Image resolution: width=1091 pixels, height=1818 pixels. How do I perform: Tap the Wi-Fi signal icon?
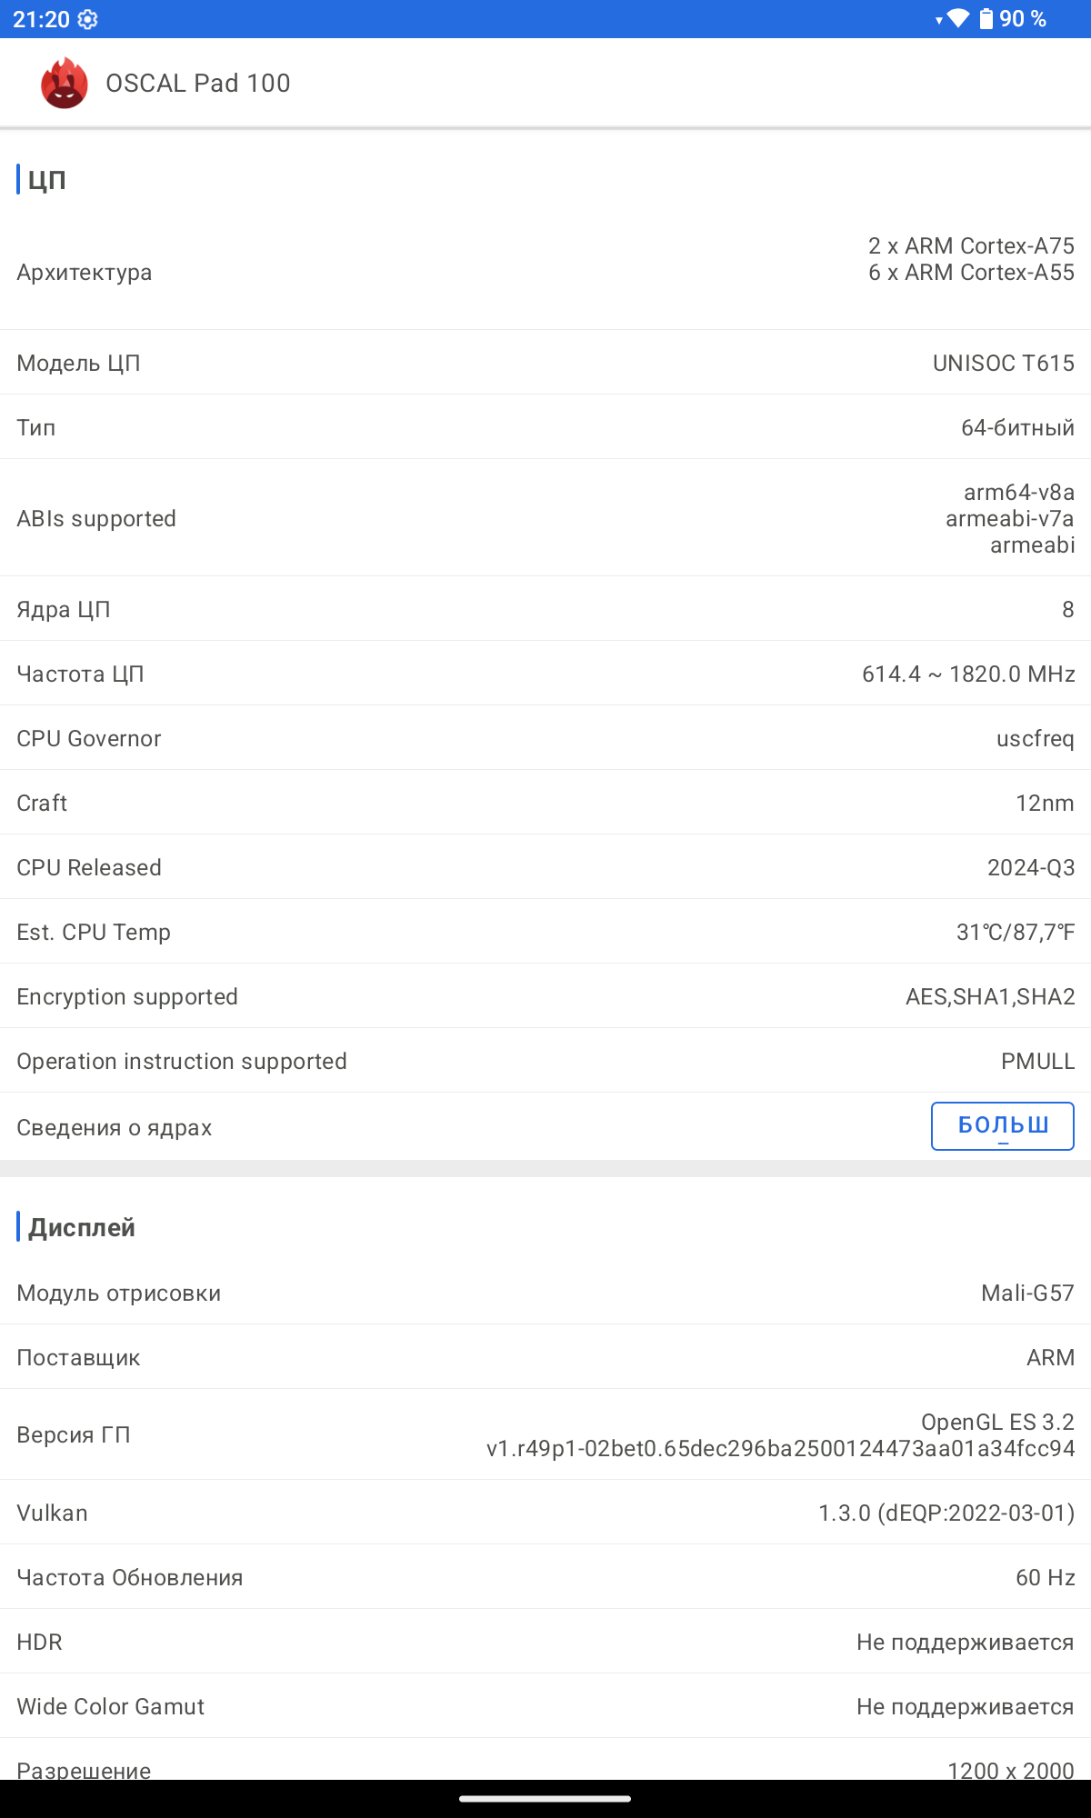point(957,18)
